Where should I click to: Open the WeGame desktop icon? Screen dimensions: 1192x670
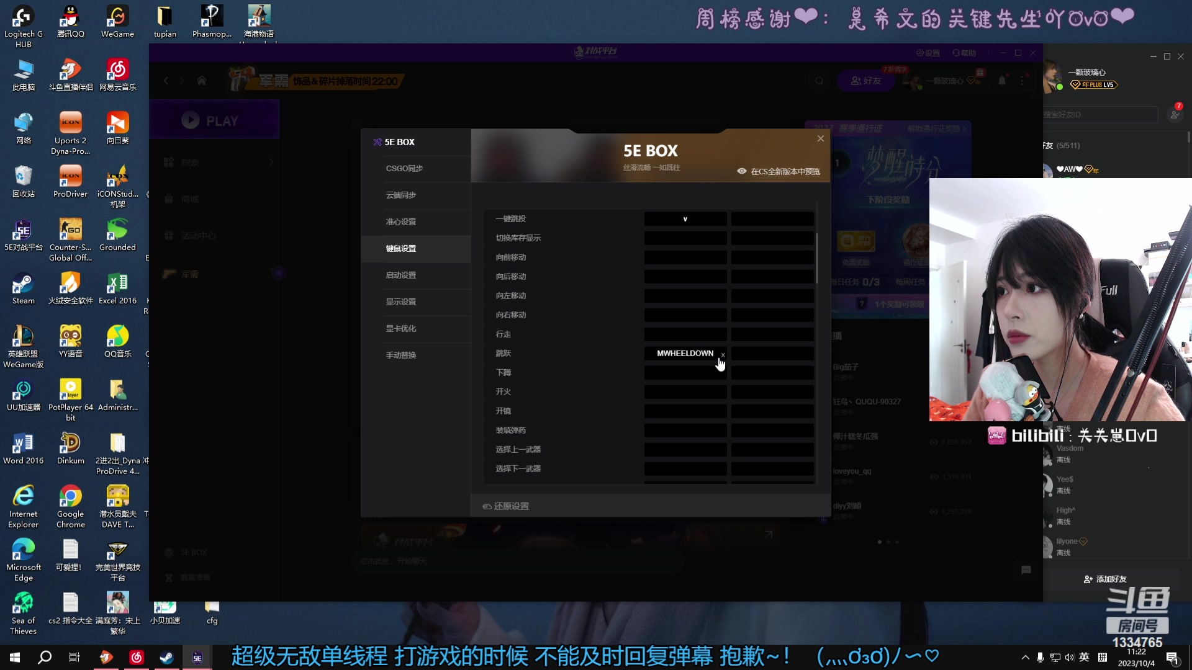pos(117,22)
